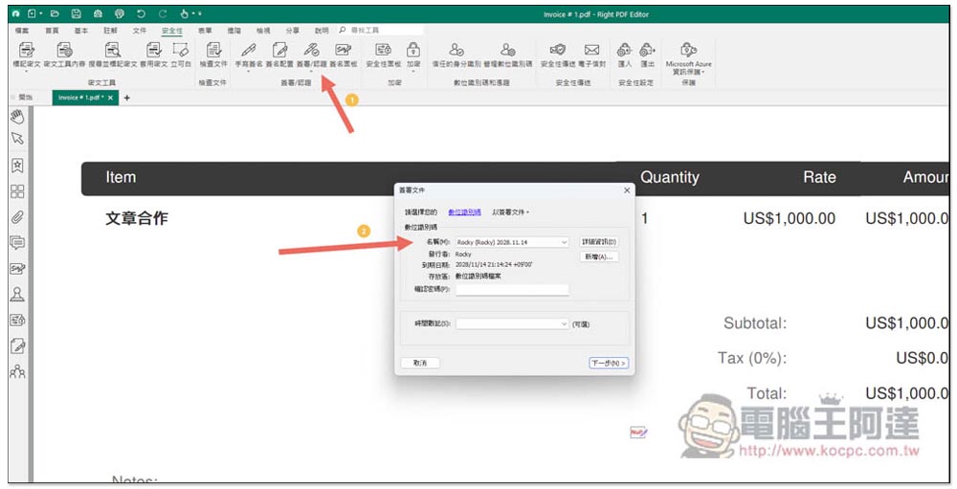The height and width of the screenshot is (489, 957).
Task: Click the 簽署/認證 sign and certify tool
Action: point(312,55)
